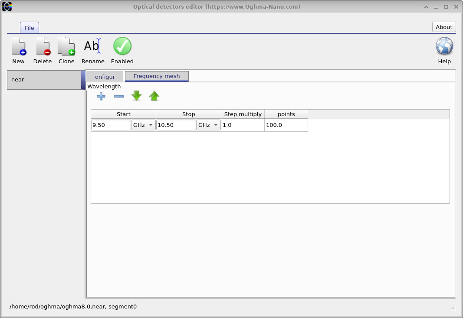Image resolution: width=463 pixels, height=318 pixels.
Task: Move segment down with green arrow
Action: [136, 96]
